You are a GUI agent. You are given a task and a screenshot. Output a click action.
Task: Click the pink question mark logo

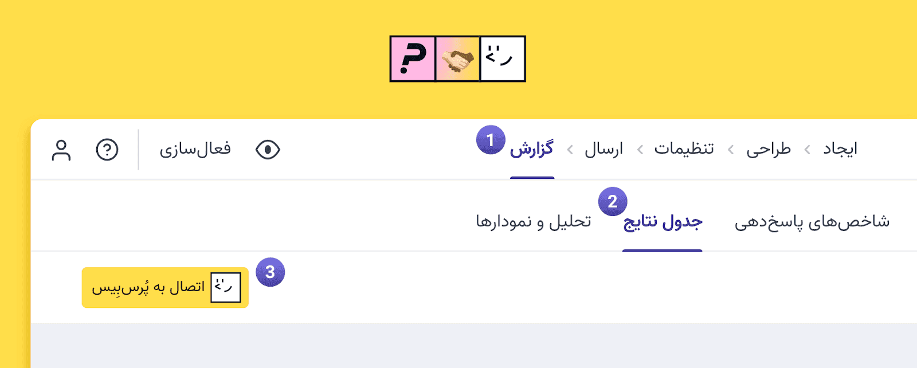pyautogui.click(x=413, y=59)
